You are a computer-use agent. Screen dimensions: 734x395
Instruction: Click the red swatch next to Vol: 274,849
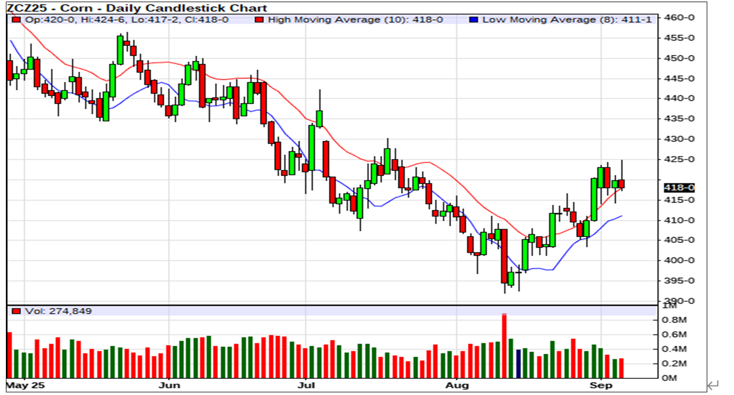point(17,311)
